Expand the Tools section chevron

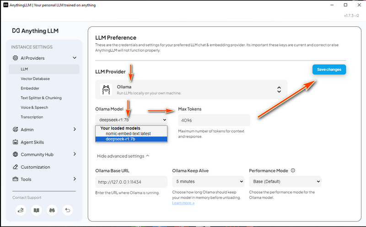click(75, 179)
